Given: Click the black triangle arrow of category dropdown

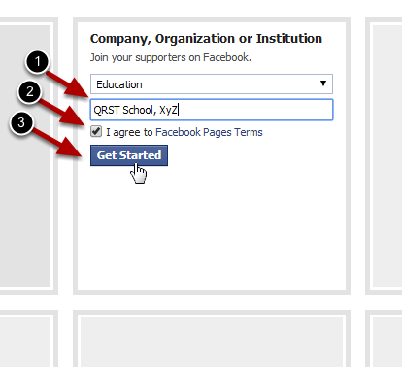Looking at the screenshot, I should [x=322, y=83].
